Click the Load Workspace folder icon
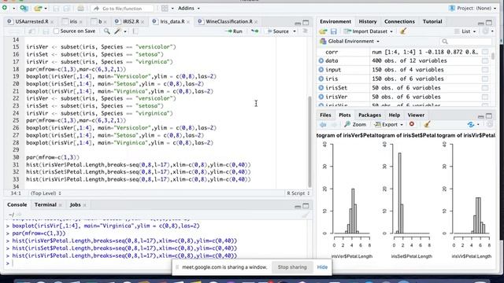 323,31
